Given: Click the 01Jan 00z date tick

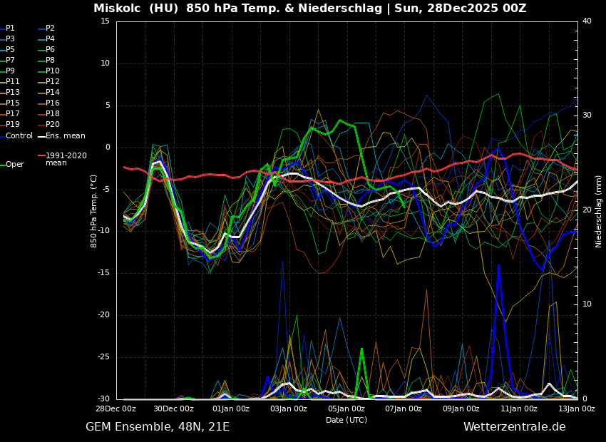Looking at the screenshot, I should click(231, 408).
